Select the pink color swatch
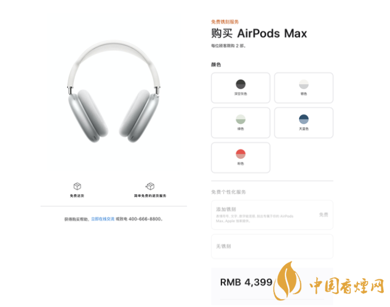Image resolution: width=390 pixels, height=307 pixels. pos(241,154)
